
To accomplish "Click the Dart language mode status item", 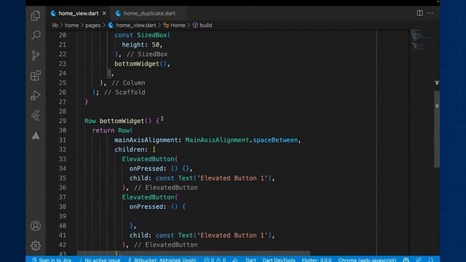I will [x=250, y=260].
